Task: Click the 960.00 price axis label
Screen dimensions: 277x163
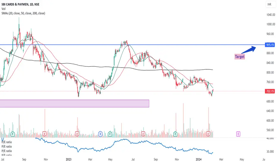Action: point(271,34)
